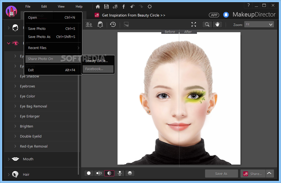The height and width of the screenshot is (183, 281).
Task: Expand the Share options up arrow
Action: [269, 174]
